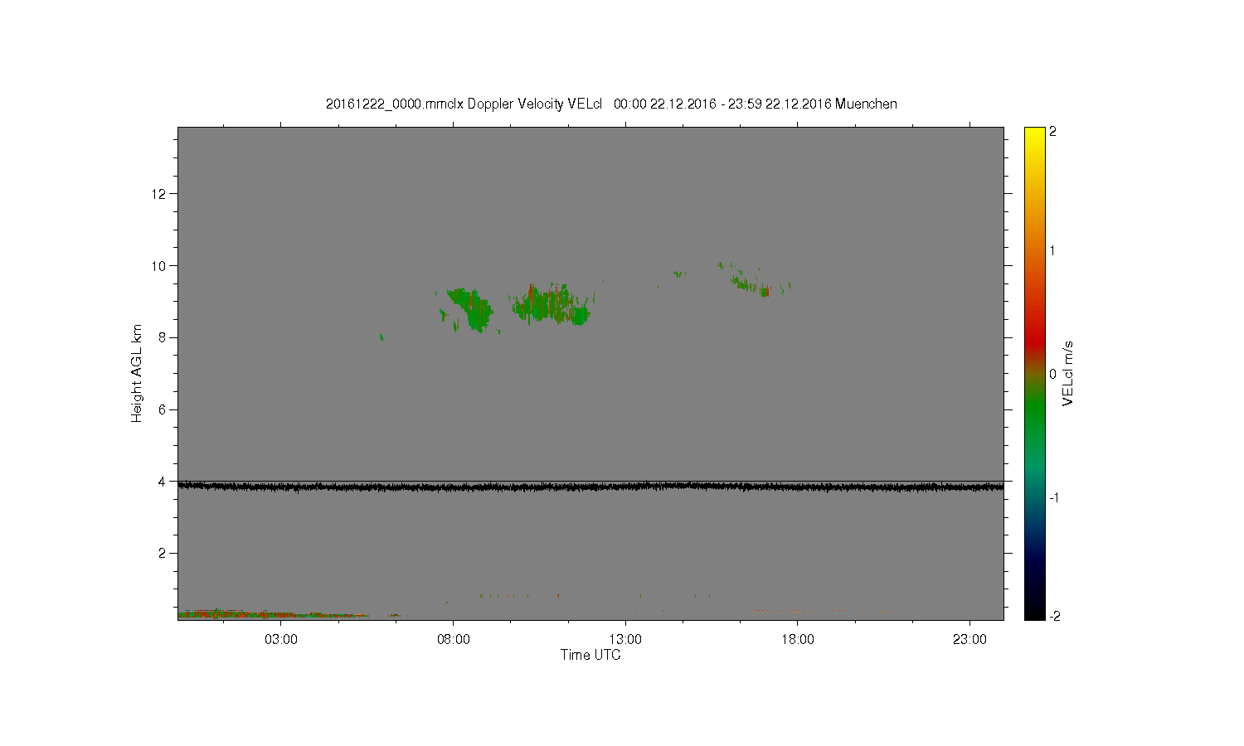1244x746 pixels.
Task: Click the plot title filename 20161222_0000.mmclx
Action: (x=395, y=104)
